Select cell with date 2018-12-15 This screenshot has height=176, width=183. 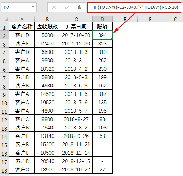point(76,161)
